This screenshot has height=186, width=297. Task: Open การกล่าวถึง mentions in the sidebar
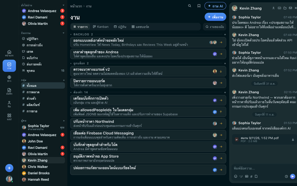point(43,45)
